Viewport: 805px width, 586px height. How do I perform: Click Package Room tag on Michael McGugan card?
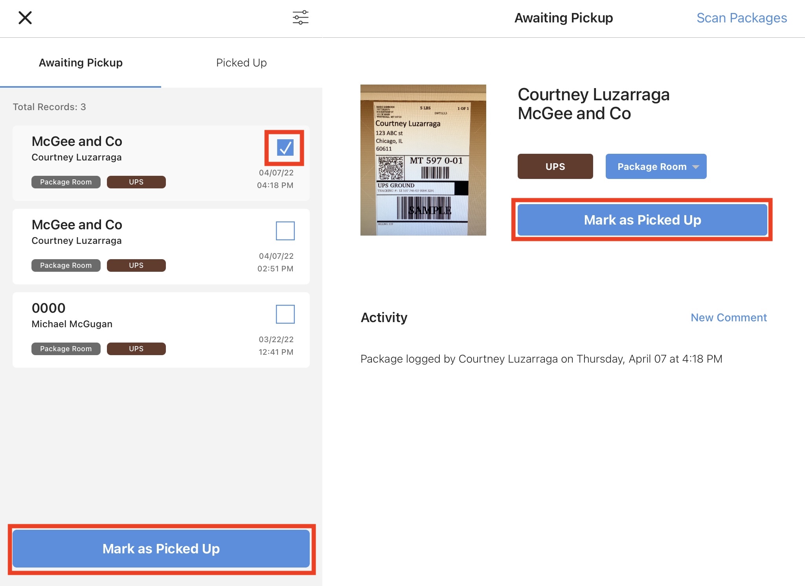click(66, 349)
